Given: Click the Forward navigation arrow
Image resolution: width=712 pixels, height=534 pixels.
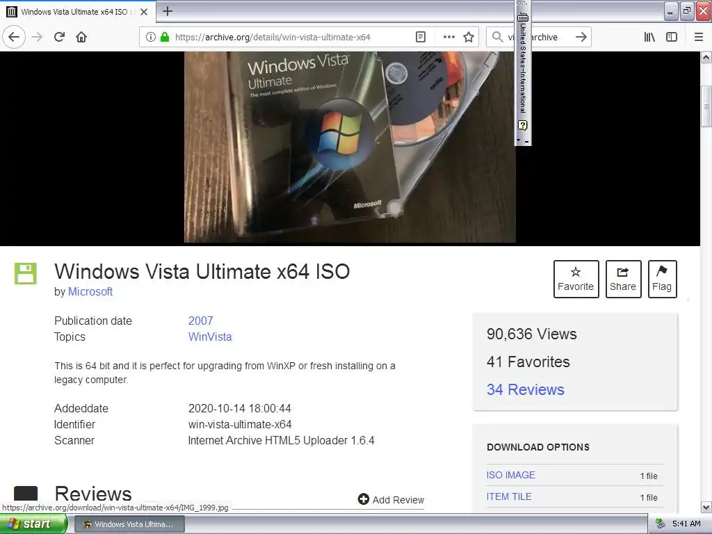Looking at the screenshot, I should 37,38.
